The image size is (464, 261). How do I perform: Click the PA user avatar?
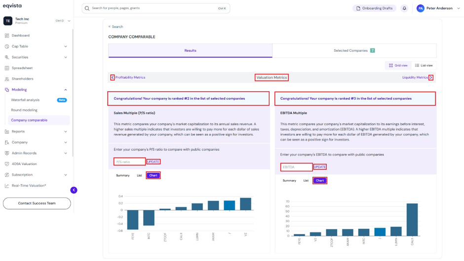coord(420,8)
